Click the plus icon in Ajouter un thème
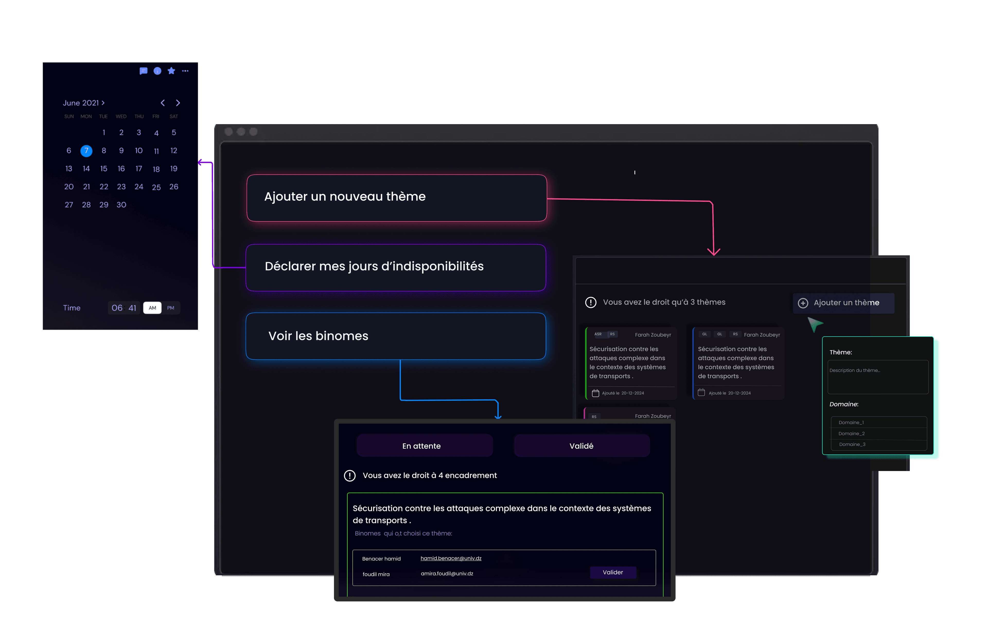The height and width of the screenshot is (633, 988). coord(803,303)
